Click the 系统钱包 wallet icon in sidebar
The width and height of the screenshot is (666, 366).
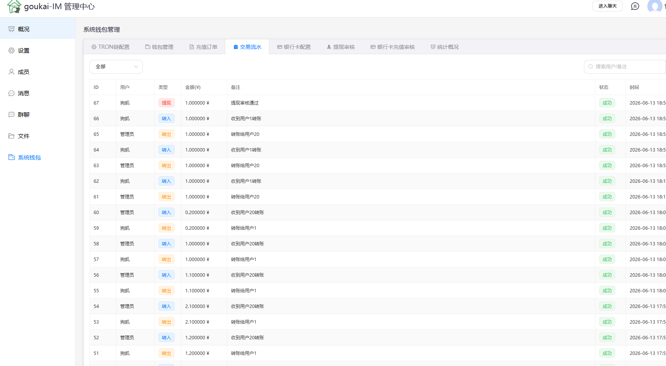11,157
